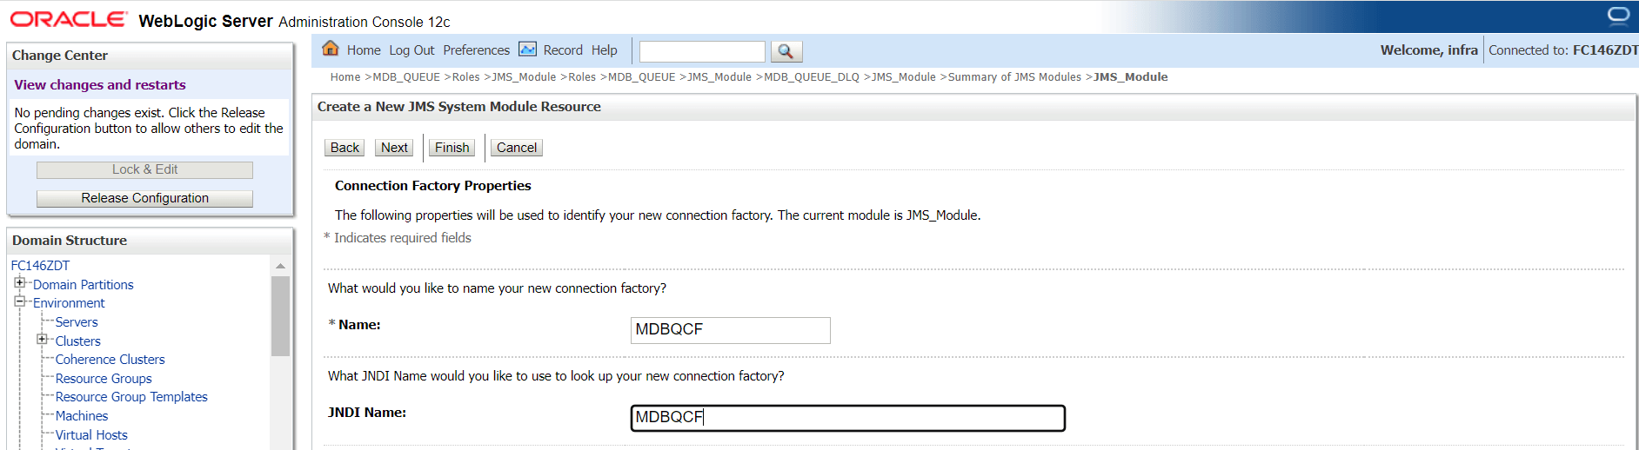Click the Oracle ring icon at top right
The width and height of the screenshot is (1639, 450).
pyautogui.click(x=1618, y=16)
